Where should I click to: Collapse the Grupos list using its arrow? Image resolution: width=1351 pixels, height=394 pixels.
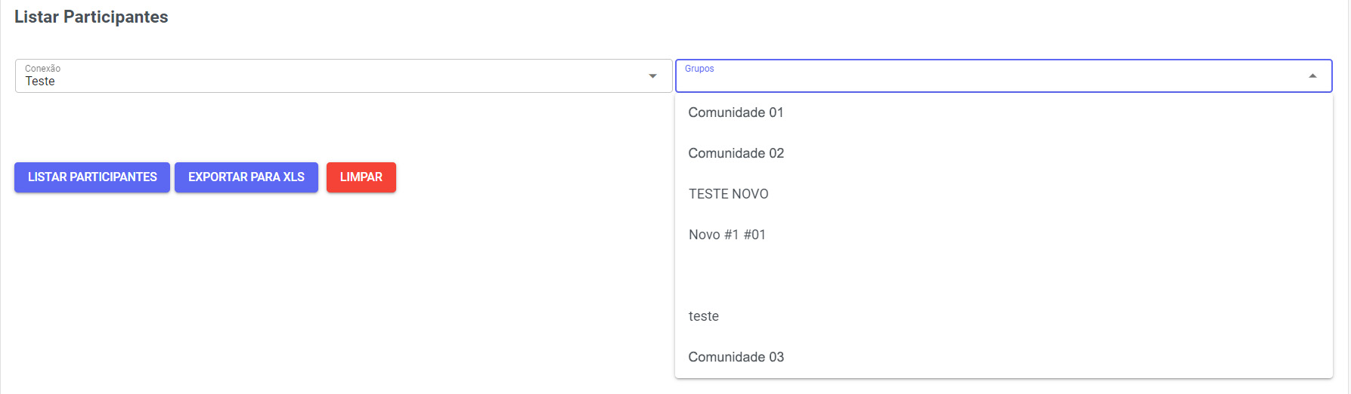pyautogui.click(x=1312, y=76)
